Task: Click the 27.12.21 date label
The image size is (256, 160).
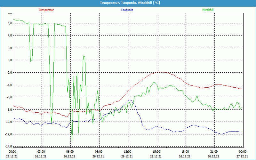Action: (242, 156)
